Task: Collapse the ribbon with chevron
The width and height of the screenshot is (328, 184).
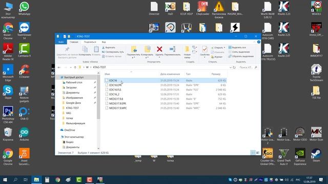Action: point(254,42)
